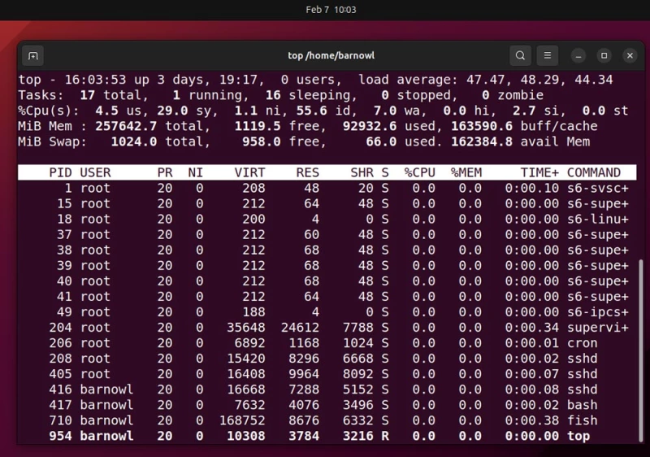This screenshot has height=457, width=650.
Task: Click the '55.6 id' CPU value
Action: tap(323, 111)
